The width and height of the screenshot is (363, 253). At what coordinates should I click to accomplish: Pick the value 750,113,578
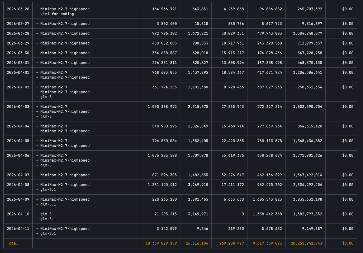tap(270, 141)
